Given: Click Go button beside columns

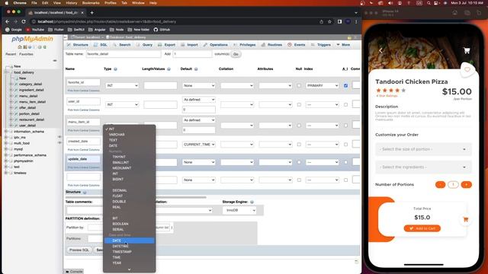Looking at the screenshot, I should click(236, 54).
